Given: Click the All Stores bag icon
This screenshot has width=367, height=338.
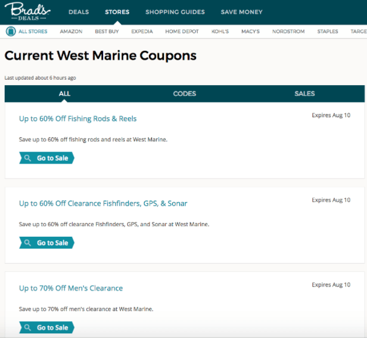Looking at the screenshot, I should click(x=10, y=31).
